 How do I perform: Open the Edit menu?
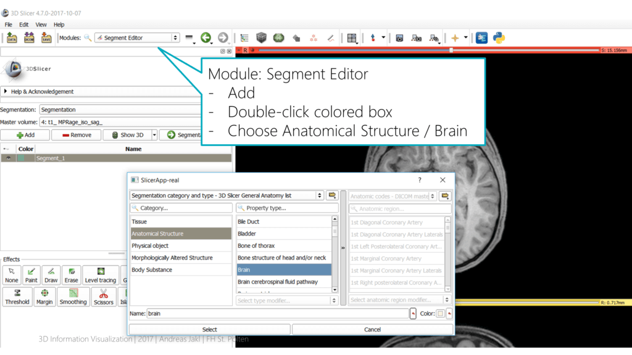24,25
